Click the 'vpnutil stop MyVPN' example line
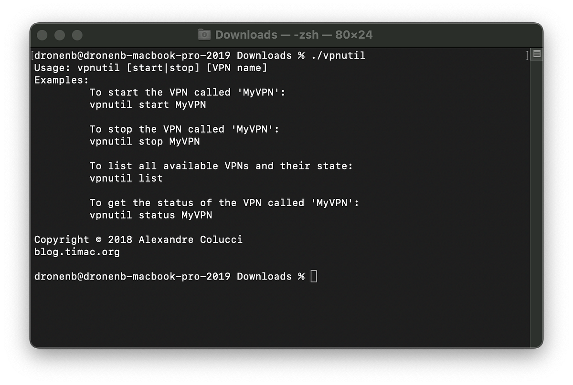The height and width of the screenshot is (385, 573). pyautogui.click(x=145, y=141)
